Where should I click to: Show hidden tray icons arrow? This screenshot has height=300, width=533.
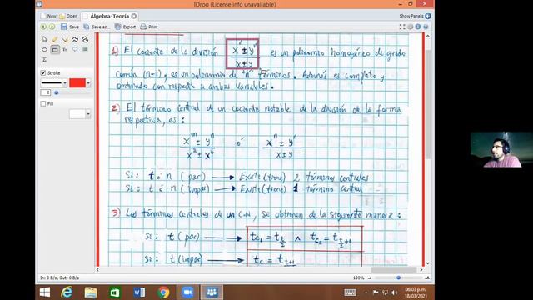point(366,292)
